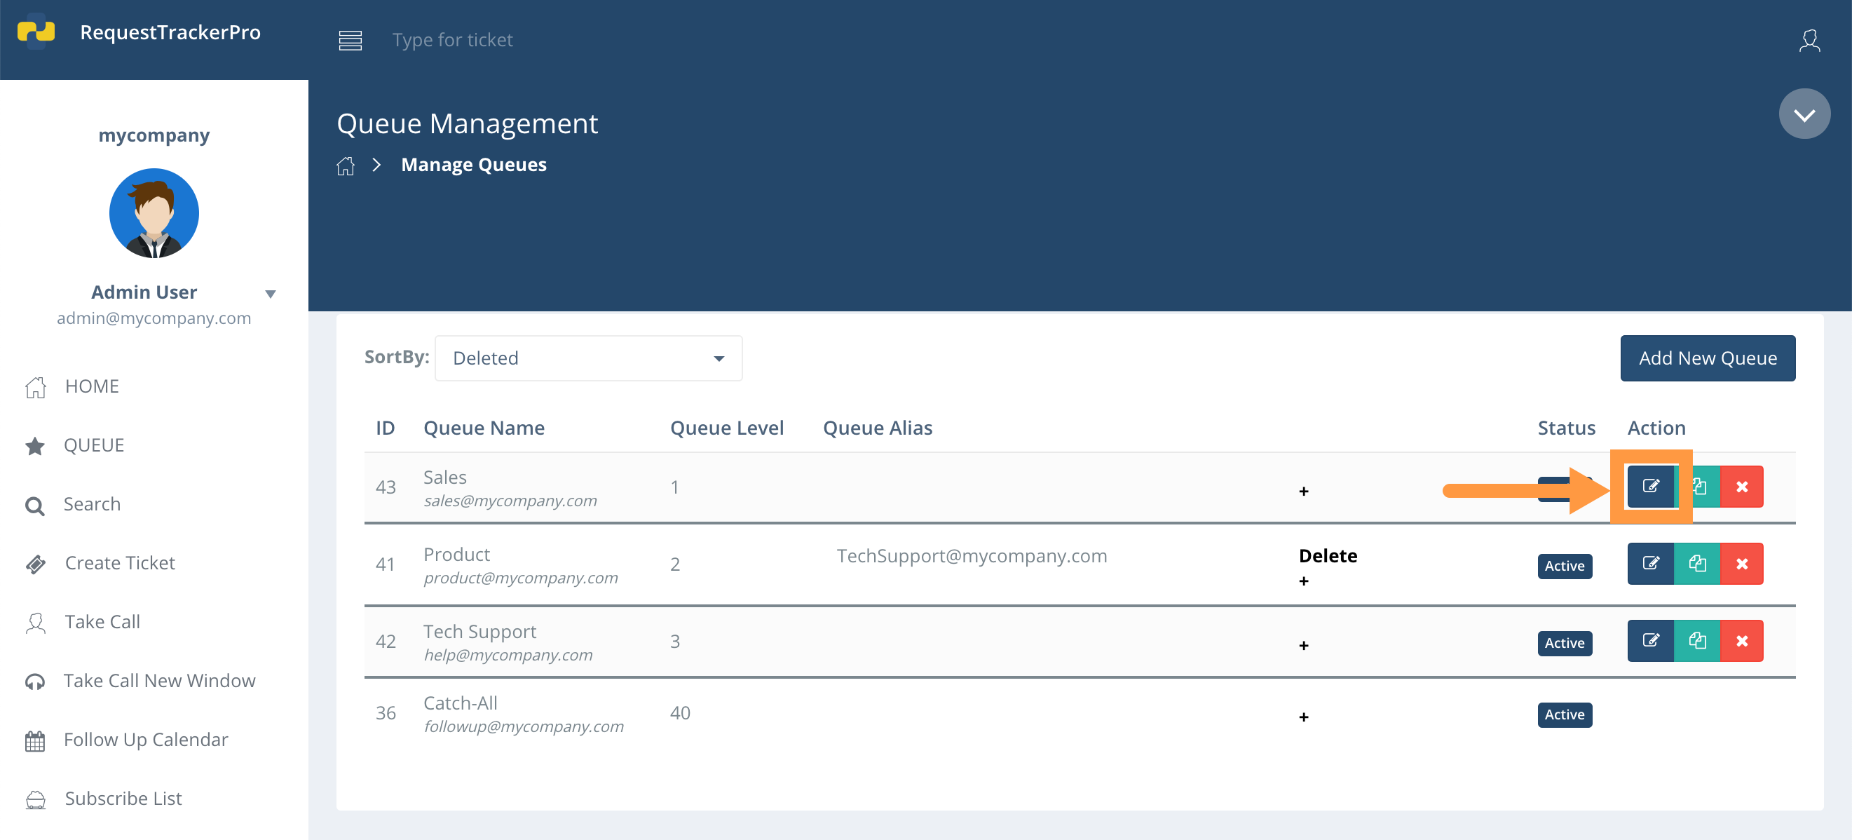
Task: Click the Add New Queue button
Action: [x=1708, y=358]
